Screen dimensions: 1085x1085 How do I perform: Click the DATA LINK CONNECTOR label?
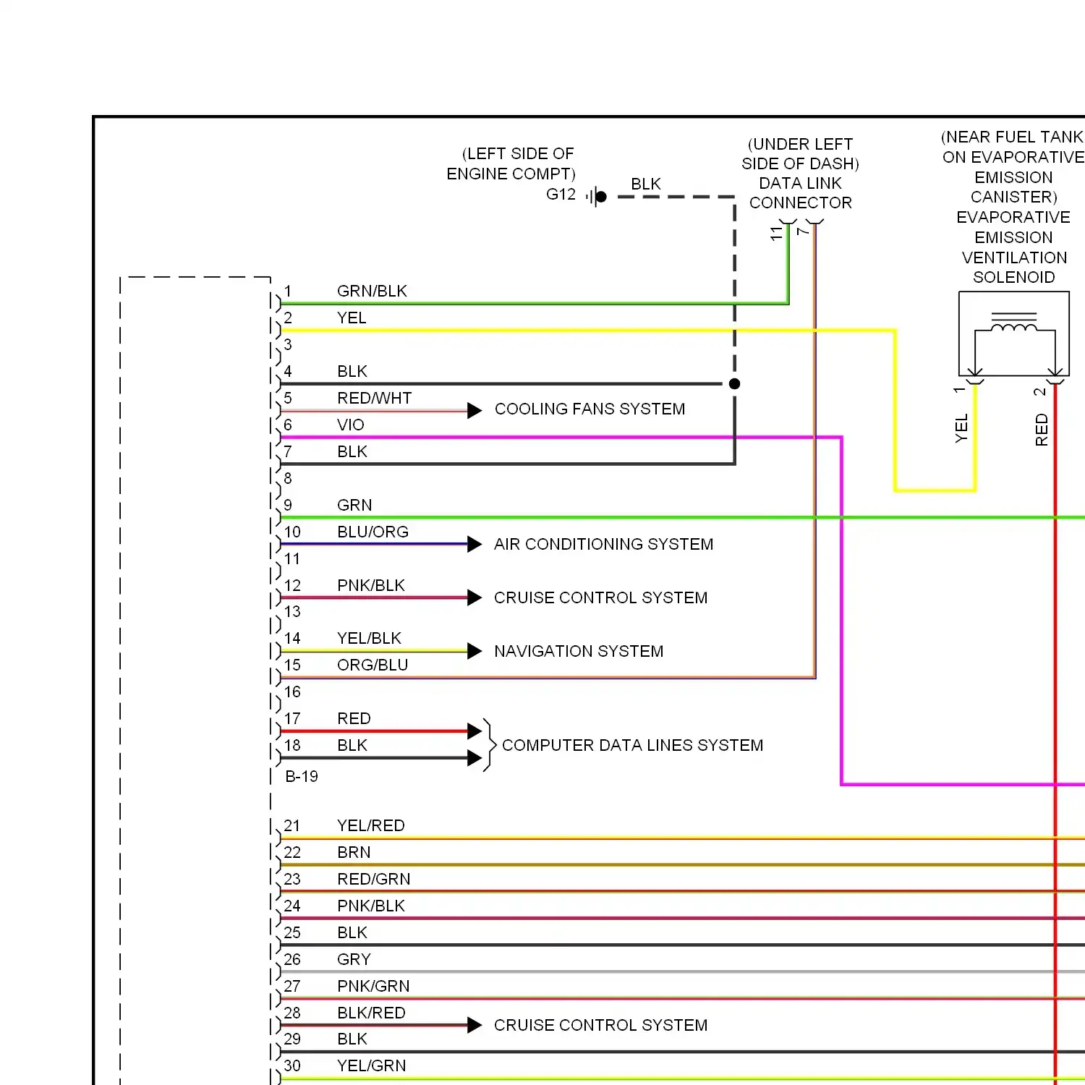801,193
